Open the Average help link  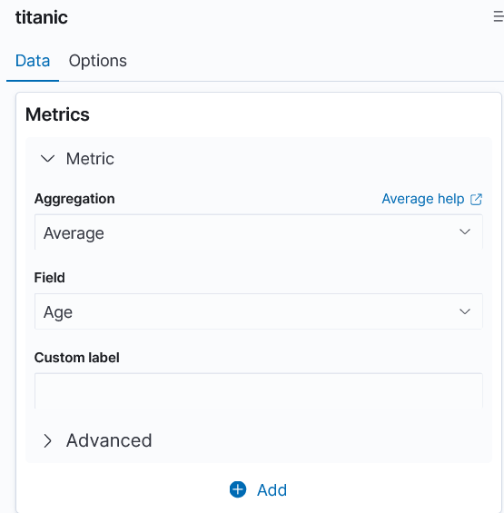pos(423,199)
